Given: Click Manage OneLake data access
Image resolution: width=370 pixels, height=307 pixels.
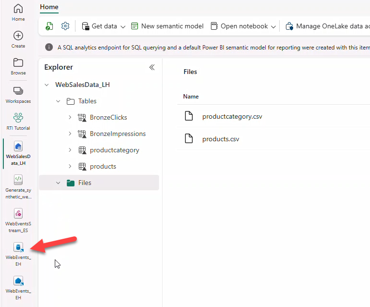Looking at the screenshot, I should pyautogui.click(x=328, y=26).
